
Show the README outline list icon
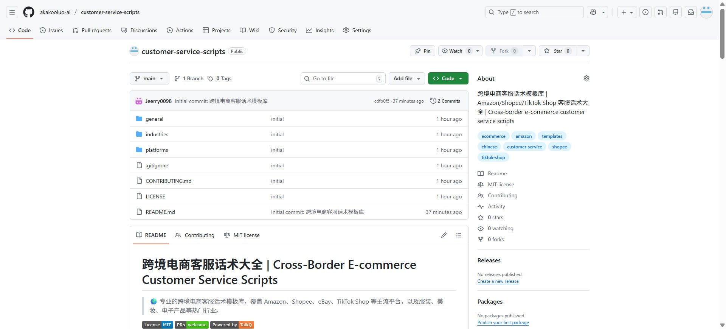click(459, 235)
